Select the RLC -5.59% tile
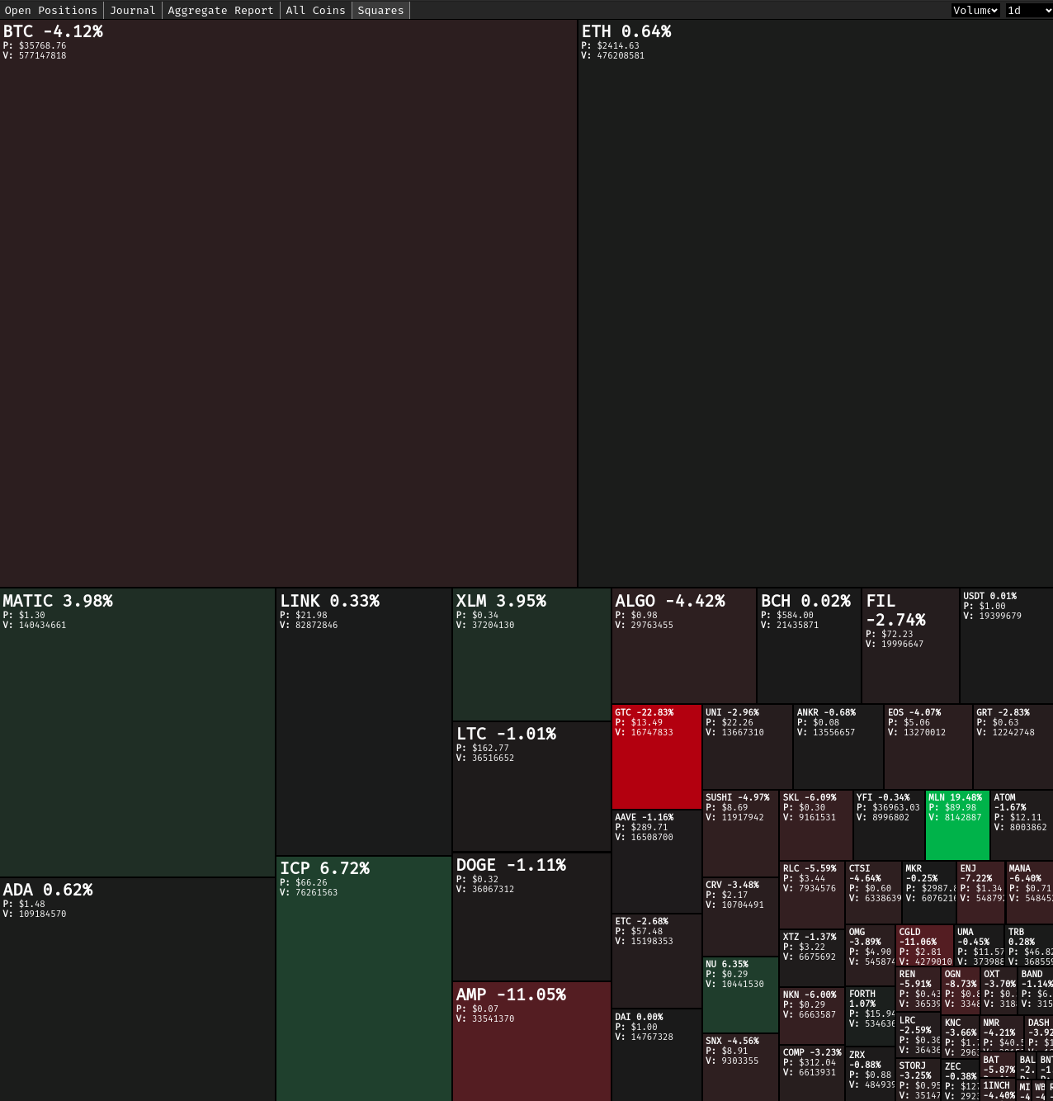1053x1101 pixels. pyautogui.click(x=812, y=895)
